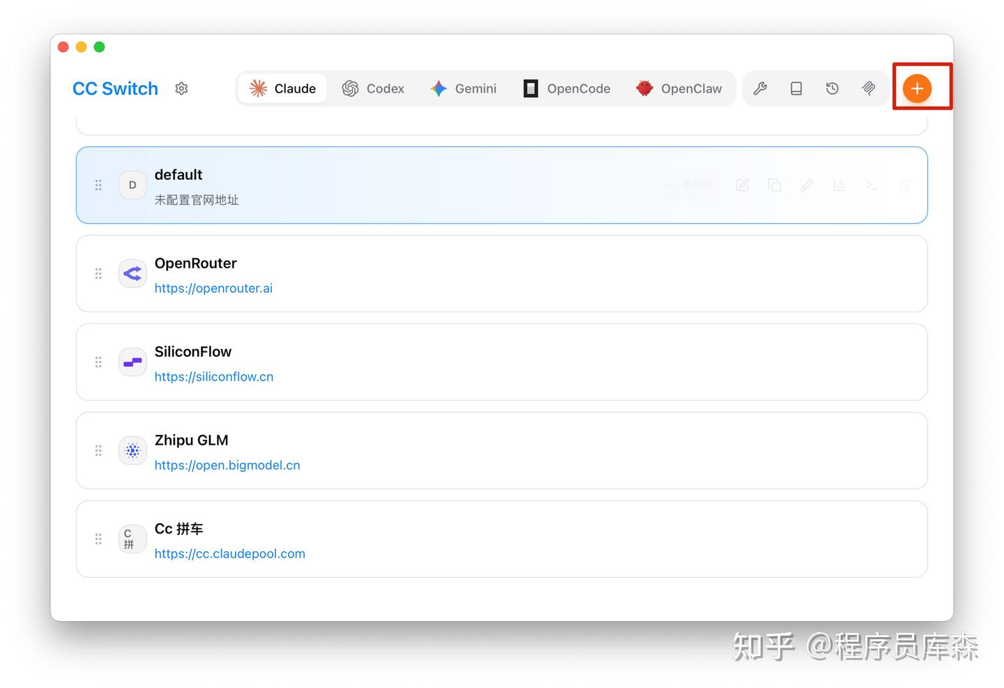Select the 'SiliconFlow' provider name
1004x688 pixels.
click(x=193, y=352)
